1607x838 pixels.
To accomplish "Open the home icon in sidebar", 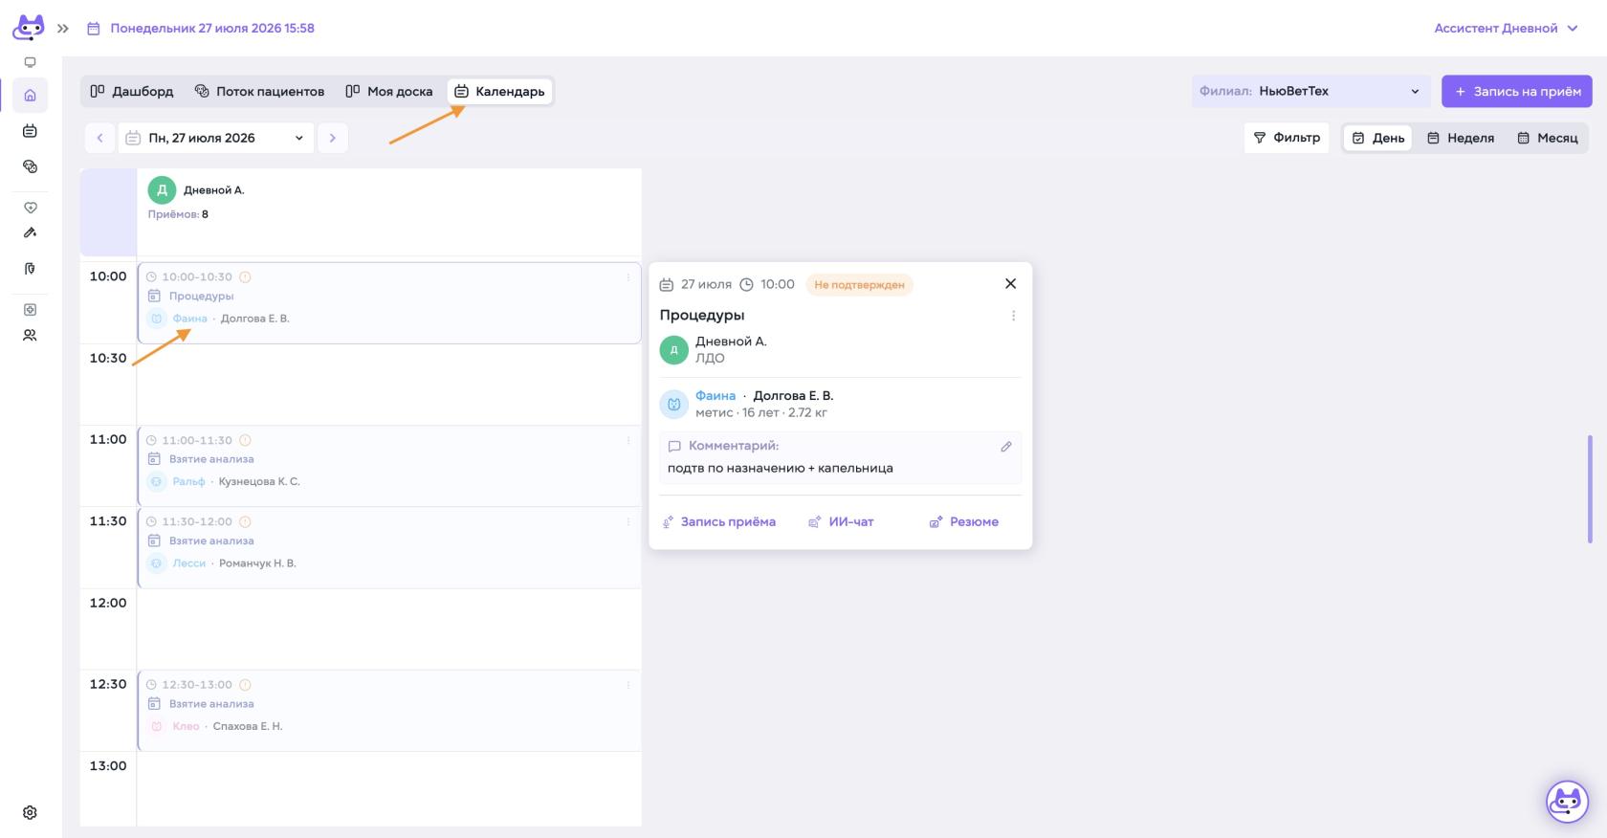I will pos(30,96).
